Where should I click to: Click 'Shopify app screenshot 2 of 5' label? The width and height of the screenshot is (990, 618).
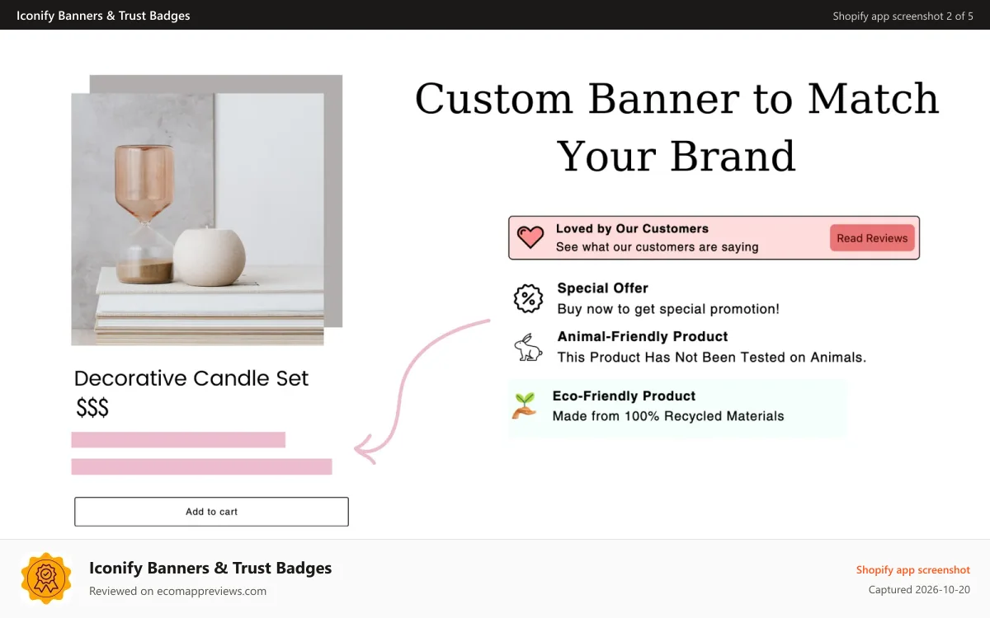(x=903, y=16)
